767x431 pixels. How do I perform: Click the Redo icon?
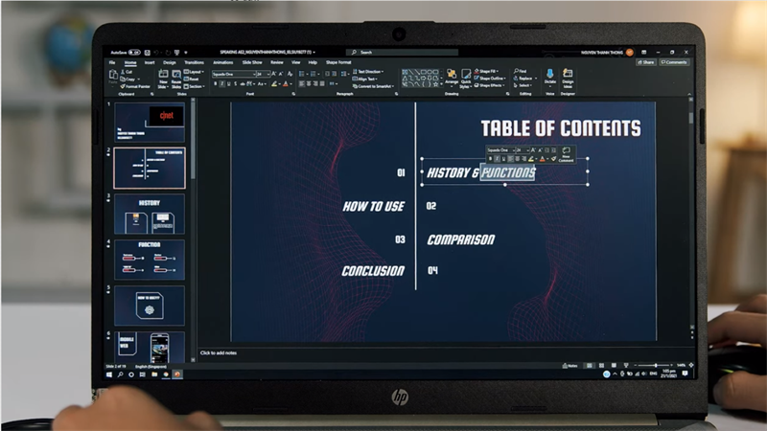(x=169, y=53)
